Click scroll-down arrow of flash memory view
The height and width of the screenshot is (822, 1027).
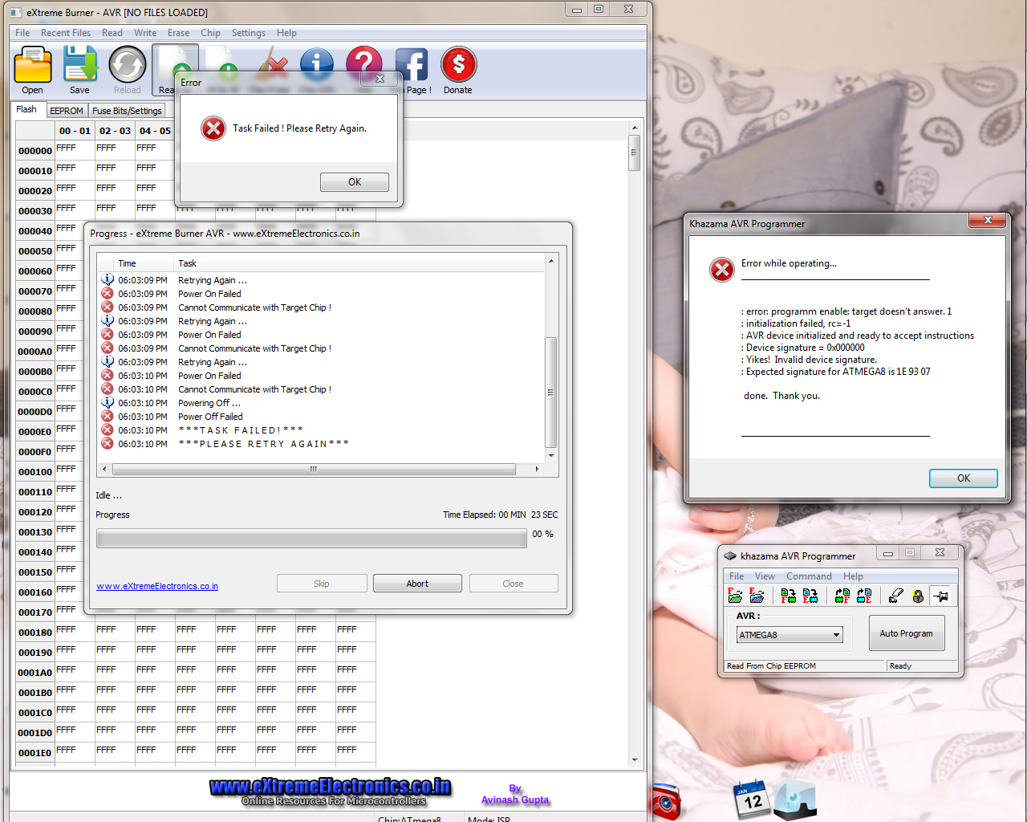634,759
